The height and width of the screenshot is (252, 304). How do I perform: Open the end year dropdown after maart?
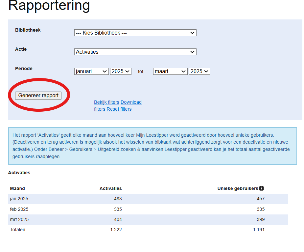[199, 71]
